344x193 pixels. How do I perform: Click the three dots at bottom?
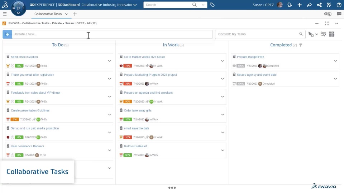click(172, 188)
